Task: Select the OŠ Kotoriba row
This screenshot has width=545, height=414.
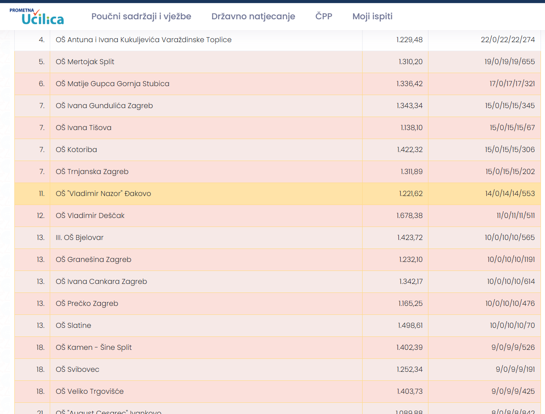Action: 76,150
